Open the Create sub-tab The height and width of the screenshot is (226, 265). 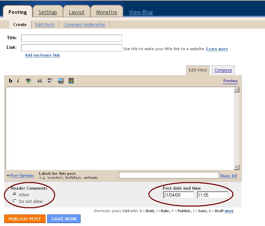[20, 24]
